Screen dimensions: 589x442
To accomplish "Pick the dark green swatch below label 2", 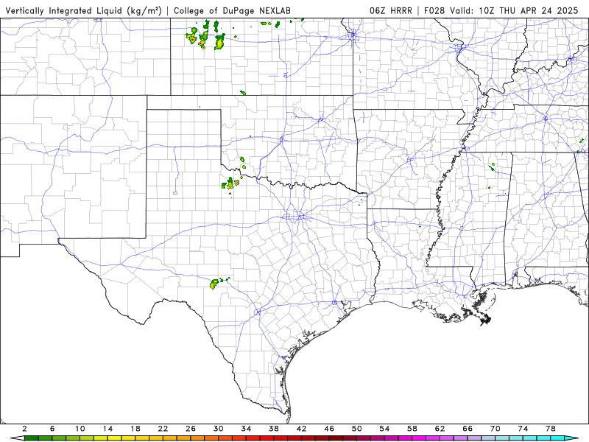I will pyautogui.click(x=31, y=438).
